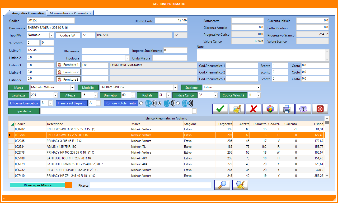Open the Tipologia dropdown

[x=127, y=58]
